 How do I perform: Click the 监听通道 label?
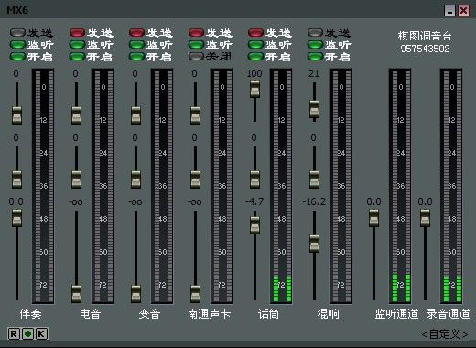pyautogui.click(x=396, y=313)
